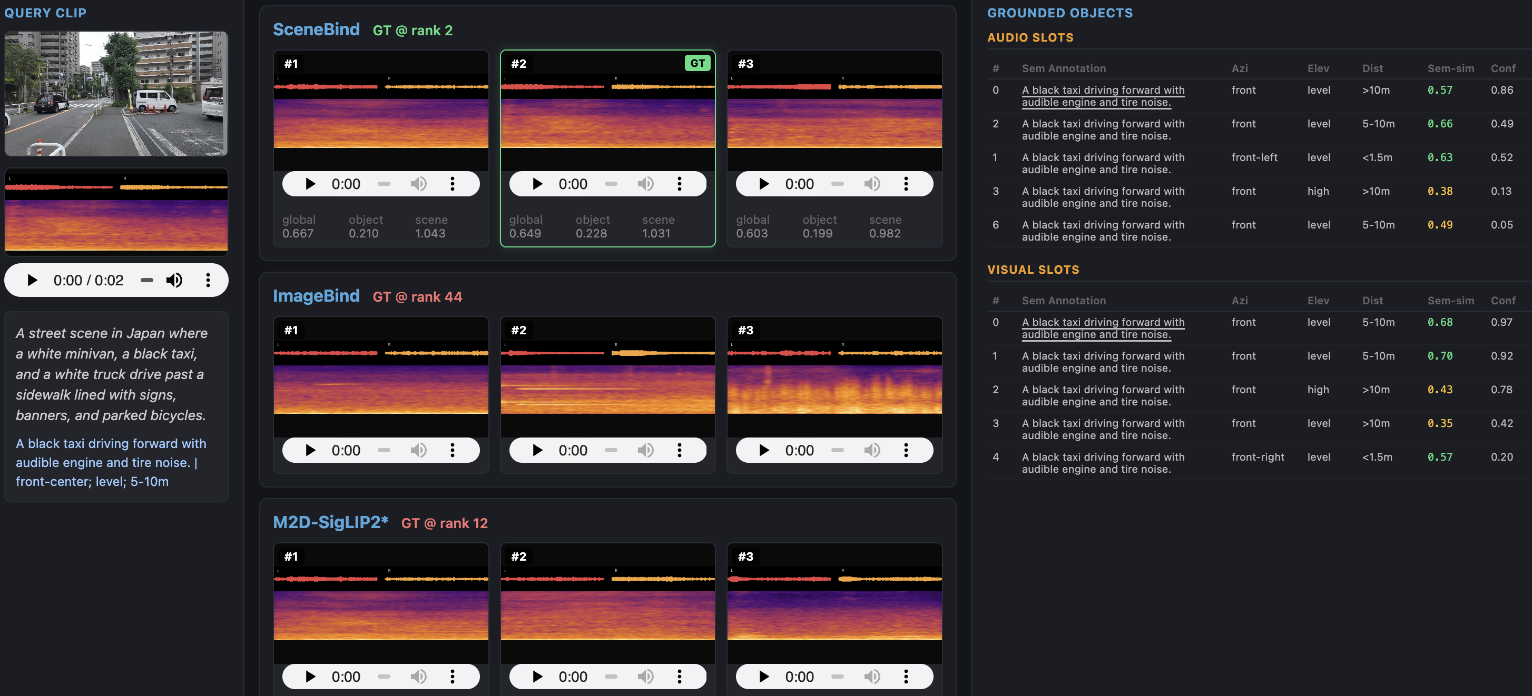The height and width of the screenshot is (696, 1532).
Task: Play SceneBind #2 ground-truth audio
Action: pos(537,184)
